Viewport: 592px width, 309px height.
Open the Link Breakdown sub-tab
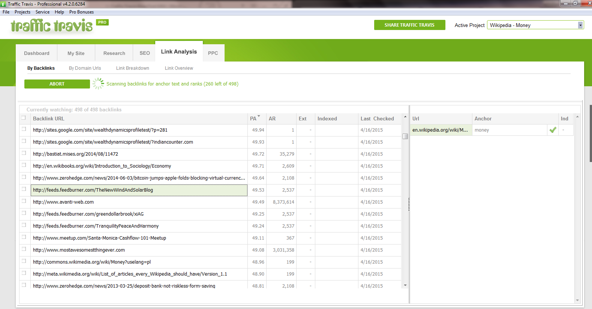[133, 68]
